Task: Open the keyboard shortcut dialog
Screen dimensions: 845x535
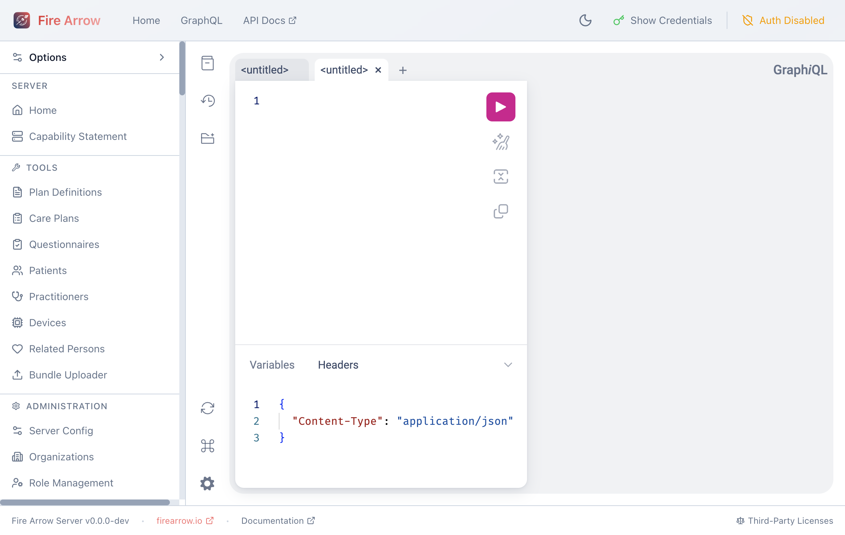Action: (x=208, y=446)
